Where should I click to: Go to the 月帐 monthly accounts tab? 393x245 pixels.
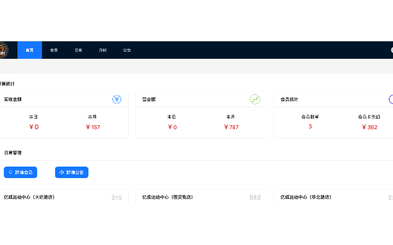pyautogui.click(x=103, y=50)
